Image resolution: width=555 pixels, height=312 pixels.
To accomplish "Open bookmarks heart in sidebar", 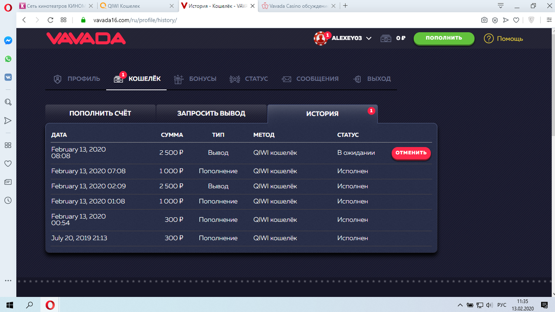I will (8, 164).
